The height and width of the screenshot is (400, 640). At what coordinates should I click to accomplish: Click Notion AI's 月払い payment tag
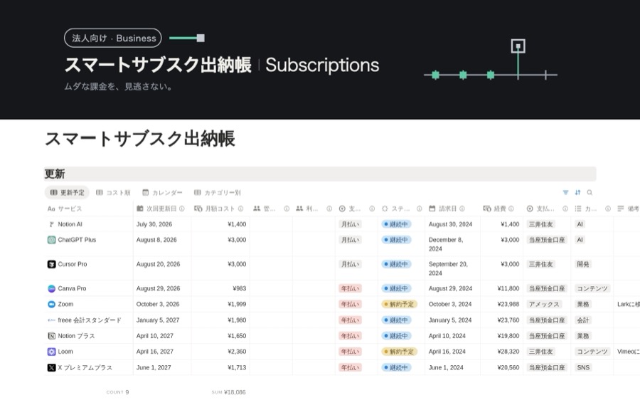[x=350, y=224]
